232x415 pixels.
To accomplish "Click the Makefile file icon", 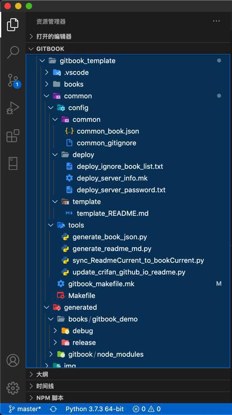I will coord(61,295).
